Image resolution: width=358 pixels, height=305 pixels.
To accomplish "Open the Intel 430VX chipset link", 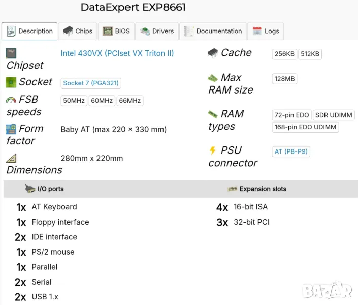I will 117,53.
